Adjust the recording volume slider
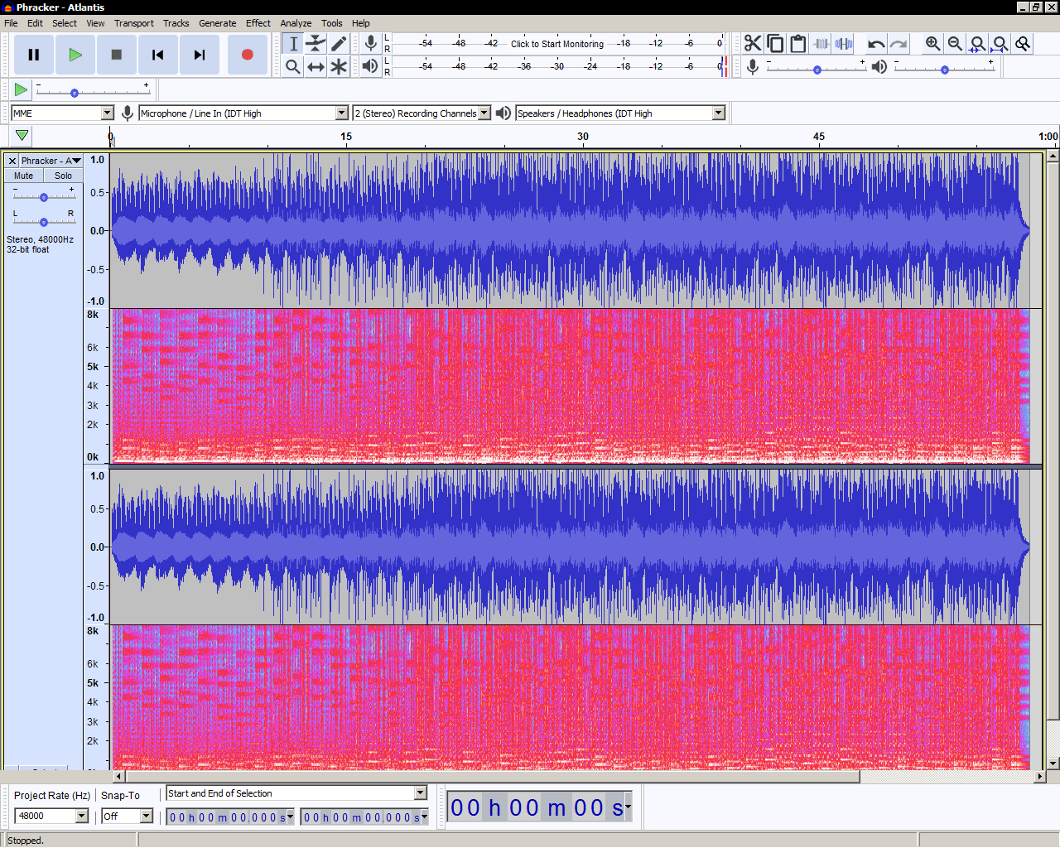This screenshot has width=1060, height=848. 817,70
